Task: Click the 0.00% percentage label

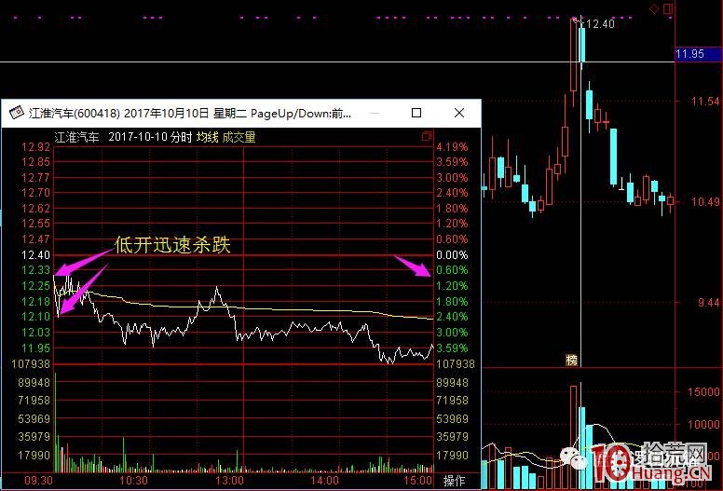Action: click(452, 255)
